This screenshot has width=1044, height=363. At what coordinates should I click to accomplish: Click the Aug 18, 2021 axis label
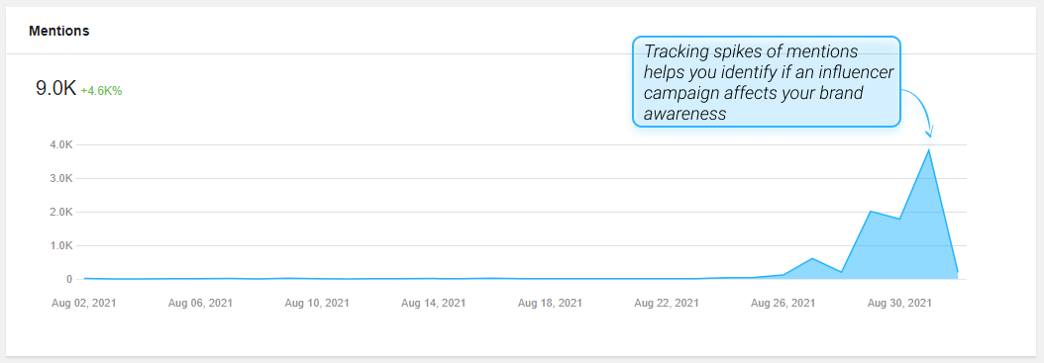pyautogui.click(x=550, y=304)
